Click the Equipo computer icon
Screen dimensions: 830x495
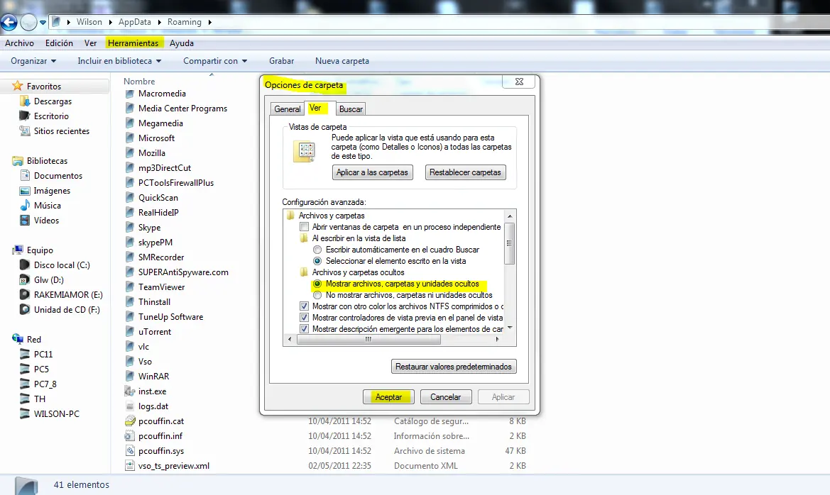(18, 250)
